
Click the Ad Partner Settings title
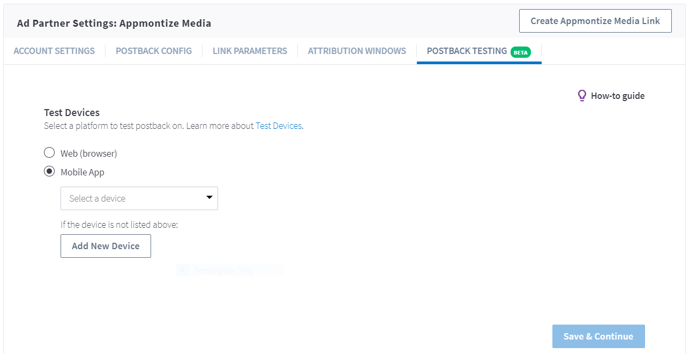(x=114, y=23)
